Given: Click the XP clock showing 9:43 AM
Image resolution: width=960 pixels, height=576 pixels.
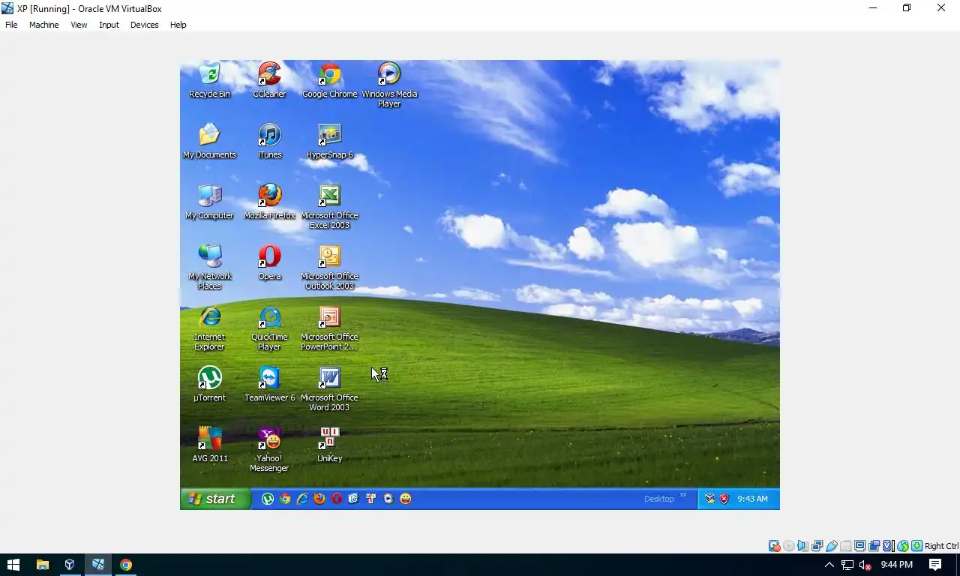Looking at the screenshot, I should coord(752,499).
